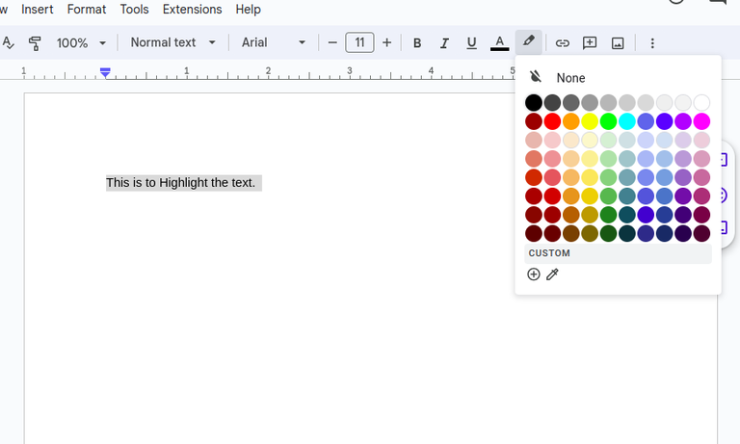The width and height of the screenshot is (740, 444).
Task: Expand the 100% zoom dropdown
Action: (81, 43)
